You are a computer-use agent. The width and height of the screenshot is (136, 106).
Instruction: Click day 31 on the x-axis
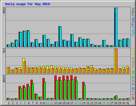point(127,103)
